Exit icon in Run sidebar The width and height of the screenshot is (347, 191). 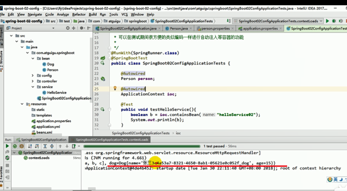7,177
